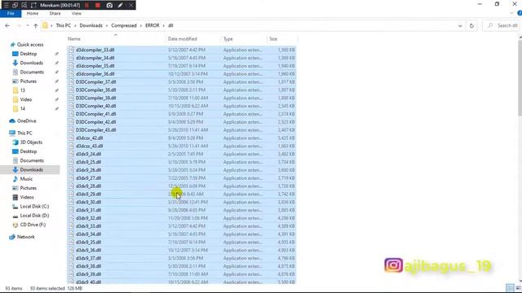Select file D3DCompiler_40.dll
The image size is (522, 293).
(95, 106)
